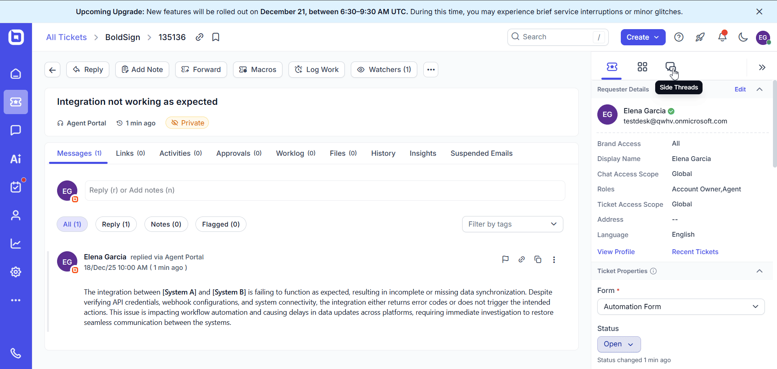
Task: Select the chat conversations icon in sidebar
Action: point(16,130)
